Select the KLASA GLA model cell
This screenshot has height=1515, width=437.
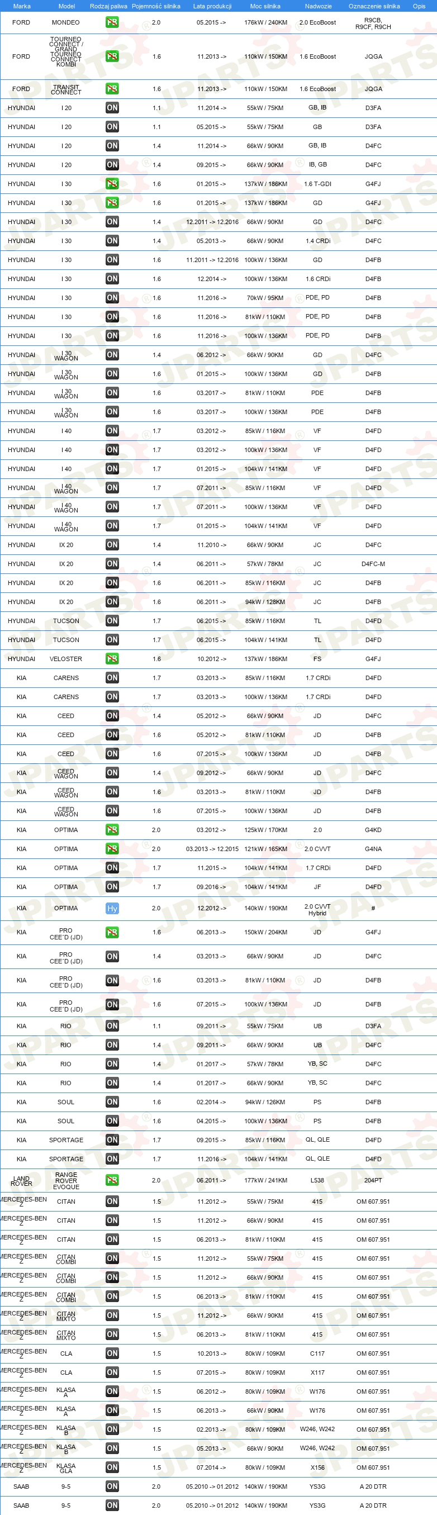(66, 1468)
